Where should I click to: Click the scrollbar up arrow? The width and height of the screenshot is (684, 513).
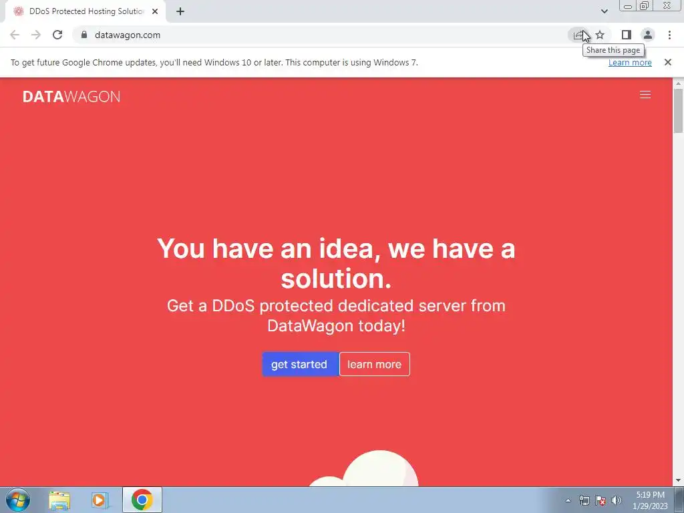(679, 83)
